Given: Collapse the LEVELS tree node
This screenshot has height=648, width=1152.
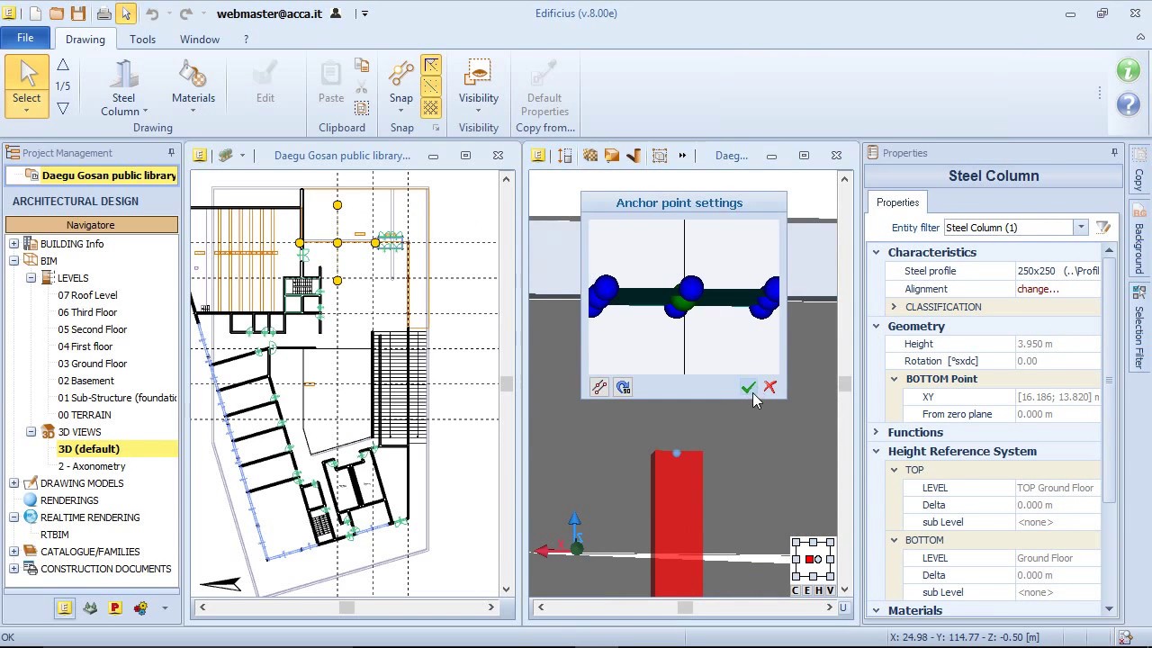Looking at the screenshot, I should pos(31,277).
